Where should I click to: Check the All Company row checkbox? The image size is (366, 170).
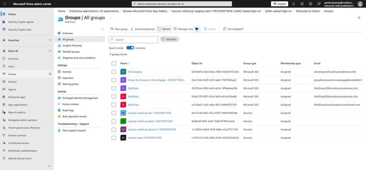pos(114,72)
